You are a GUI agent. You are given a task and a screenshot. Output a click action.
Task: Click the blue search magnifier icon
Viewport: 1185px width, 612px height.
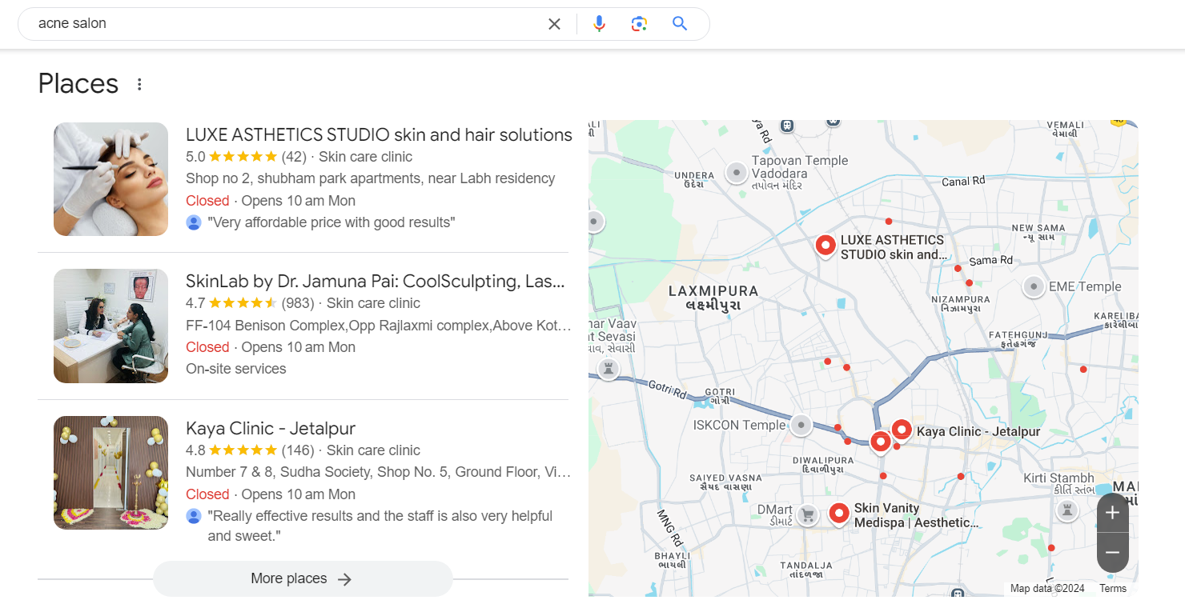pos(680,23)
